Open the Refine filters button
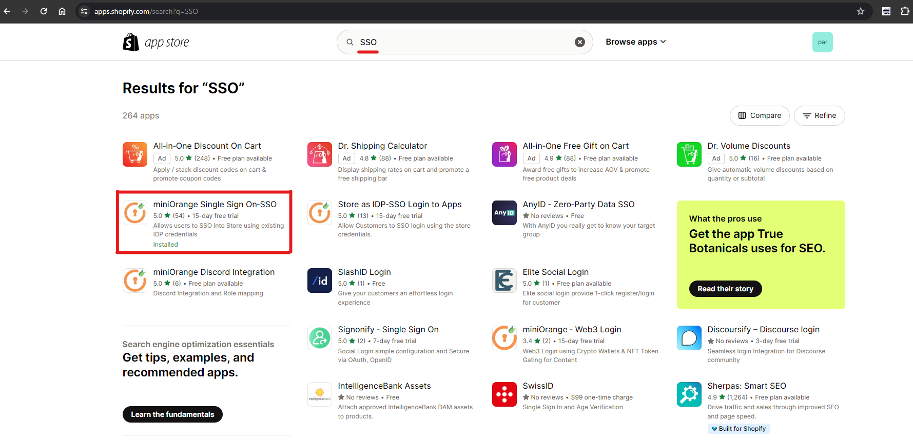This screenshot has height=440, width=913. [x=819, y=115]
